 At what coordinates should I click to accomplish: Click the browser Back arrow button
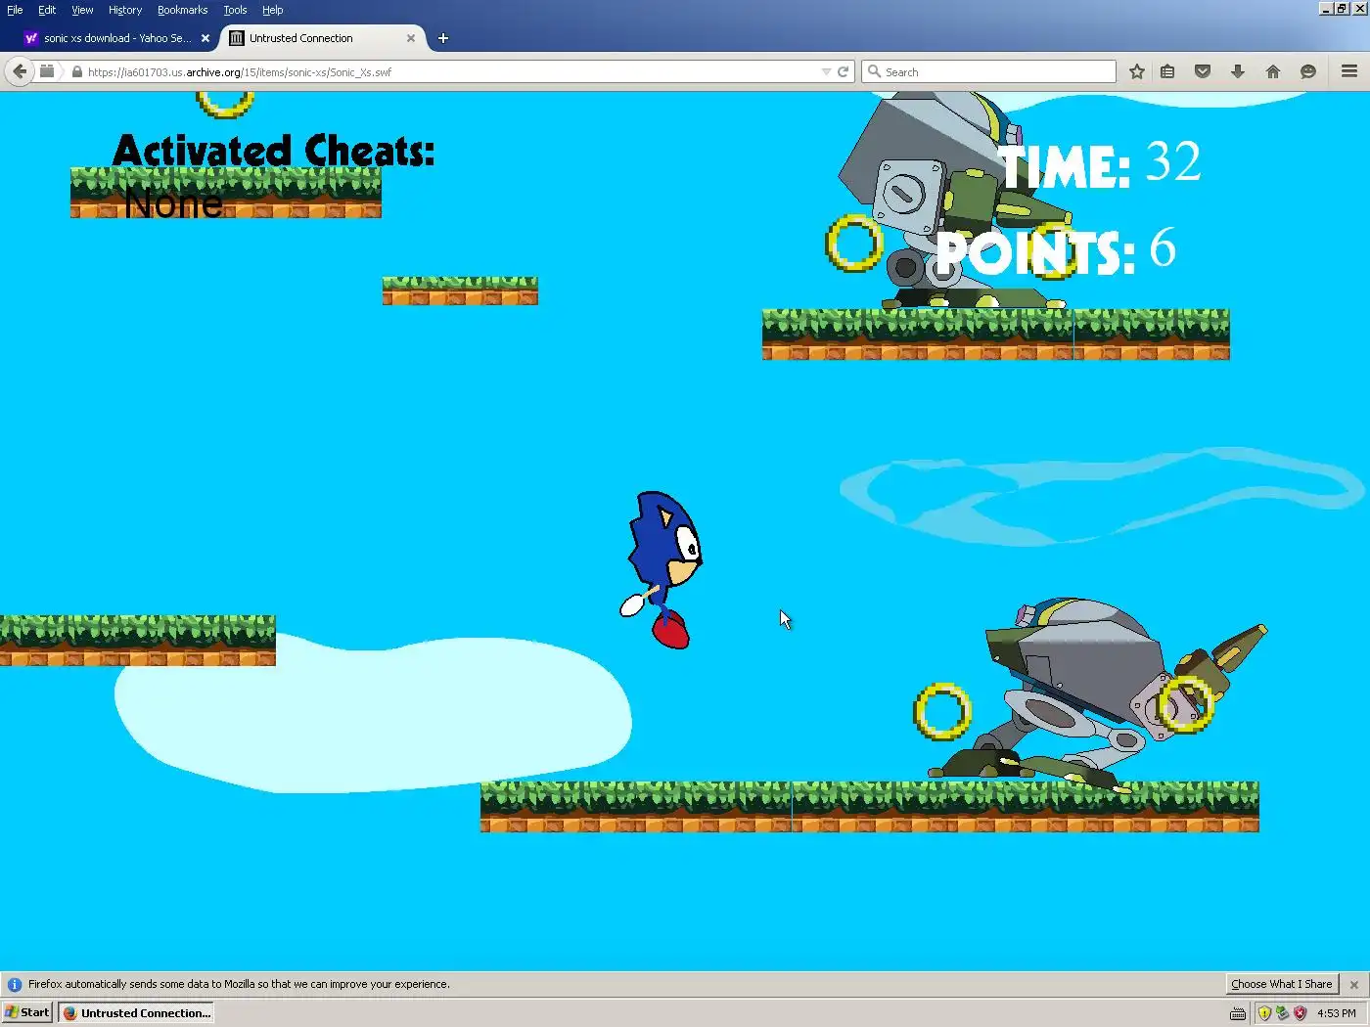[20, 71]
